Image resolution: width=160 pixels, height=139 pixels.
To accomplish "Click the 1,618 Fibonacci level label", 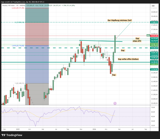I will click(x=18, y=45).
